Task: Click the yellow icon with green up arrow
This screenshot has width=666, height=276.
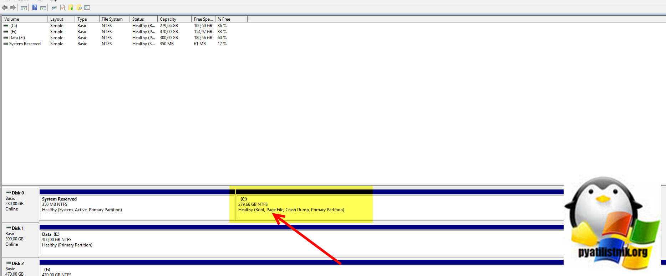Action: (x=71, y=7)
